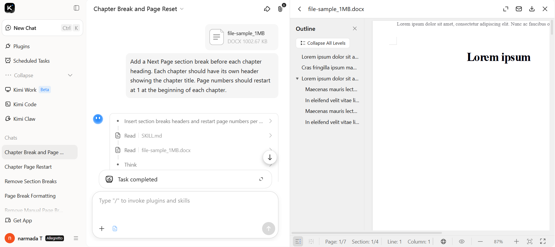The image size is (555, 247).
Task: Open chat title dropdown arrow
Action: click(x=182, y=9)
